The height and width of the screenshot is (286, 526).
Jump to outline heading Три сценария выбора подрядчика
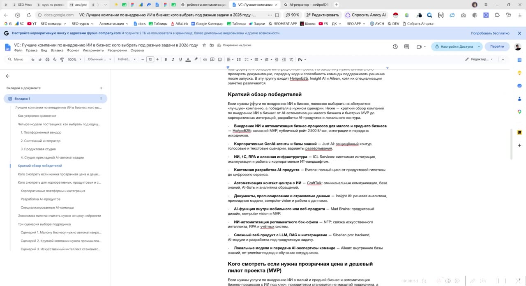pyautogui.click(x=44, y=224)
